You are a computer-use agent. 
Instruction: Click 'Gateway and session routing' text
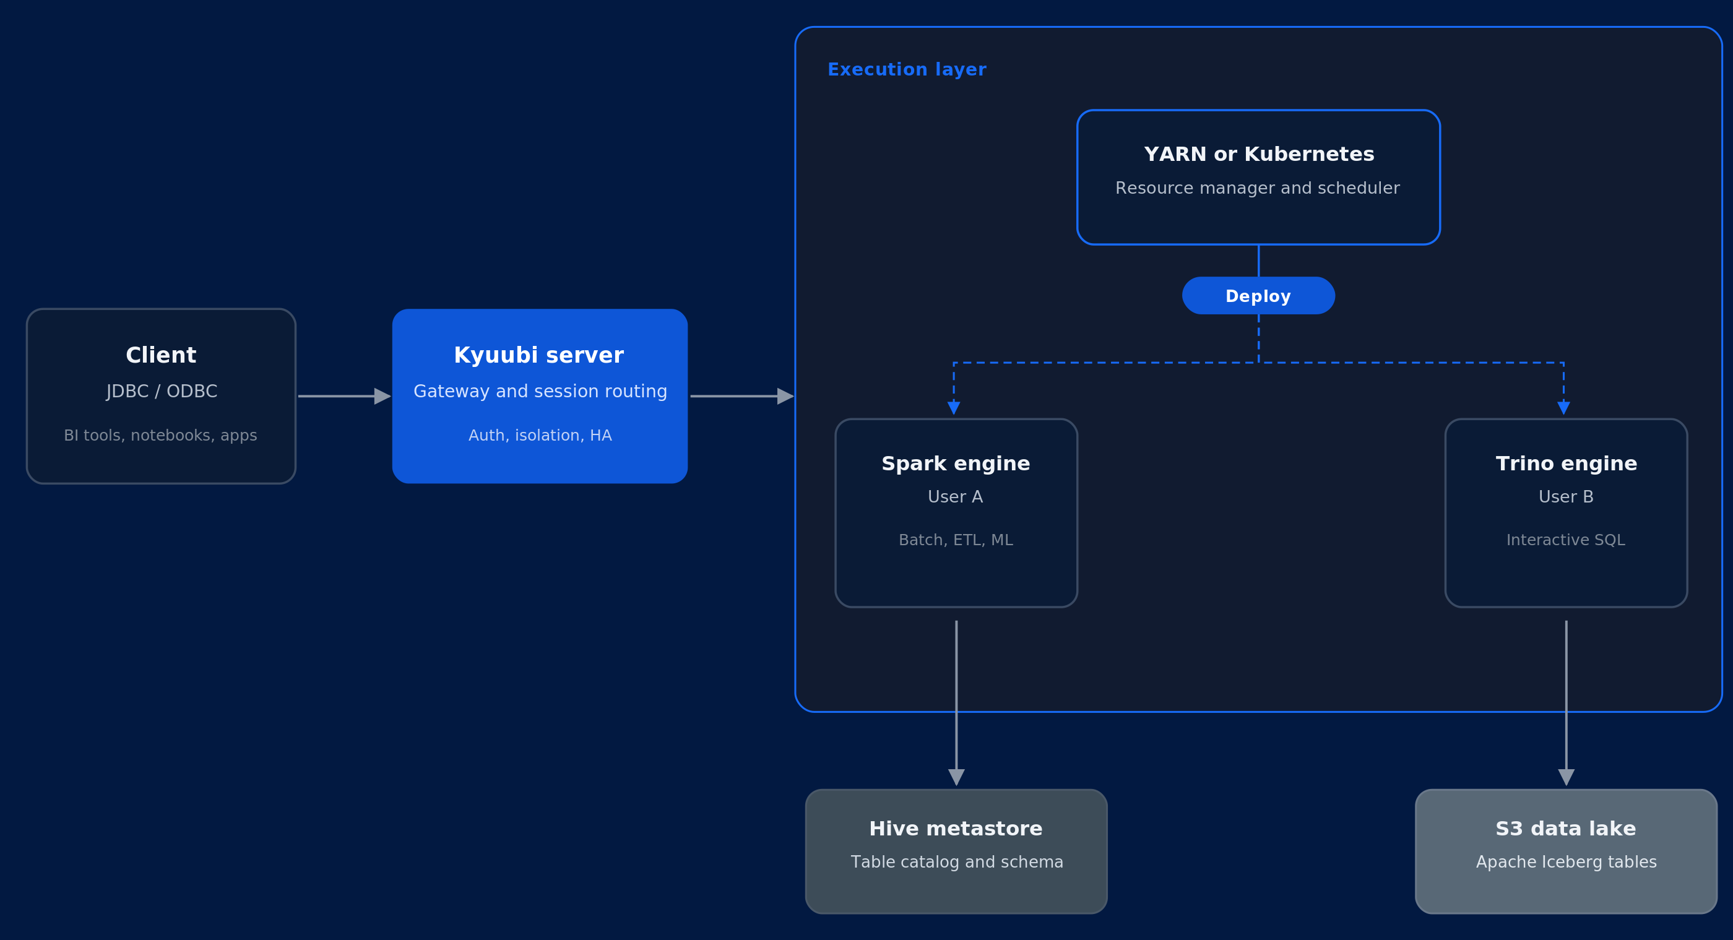coord(540,392)
